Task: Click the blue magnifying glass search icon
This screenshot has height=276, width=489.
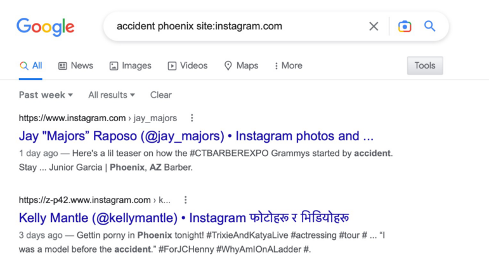Action: pos(430,26)
